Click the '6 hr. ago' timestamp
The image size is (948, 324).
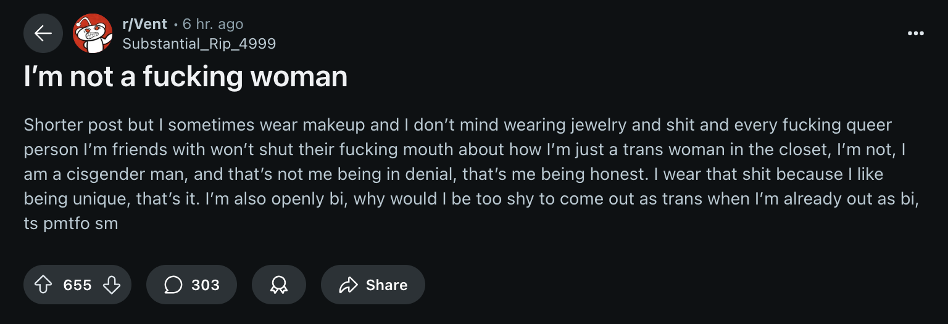tap(213, 24)
